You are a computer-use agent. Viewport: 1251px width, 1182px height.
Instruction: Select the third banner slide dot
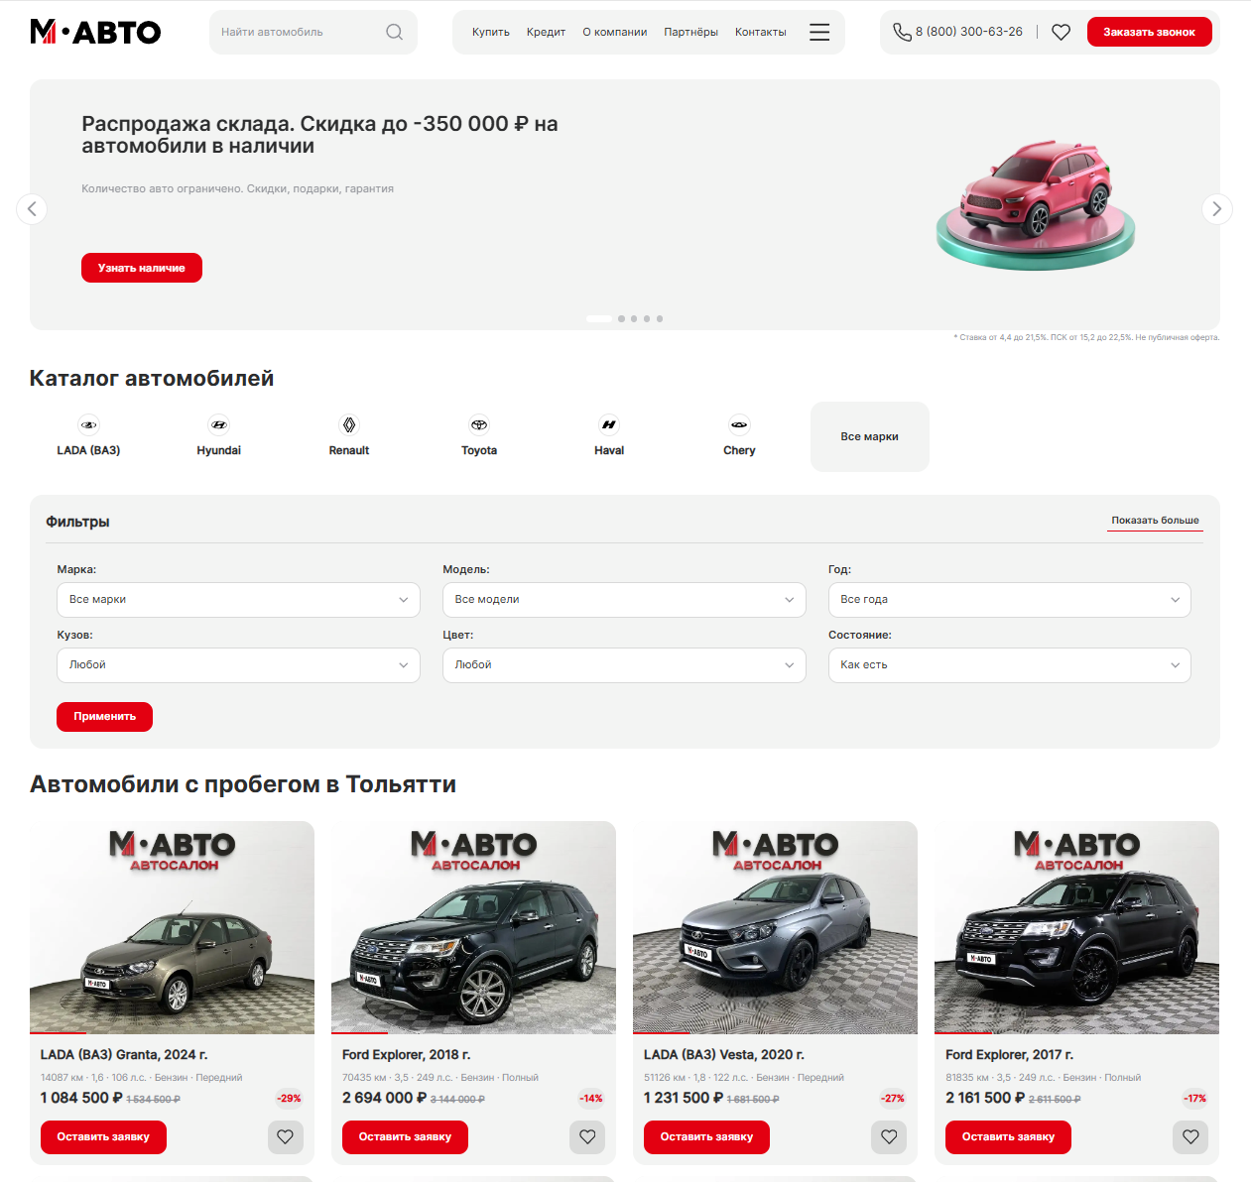pos(634,318)
